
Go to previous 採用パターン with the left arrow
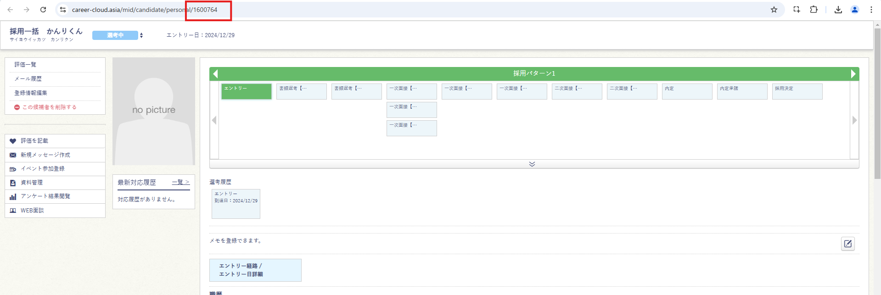215,74
